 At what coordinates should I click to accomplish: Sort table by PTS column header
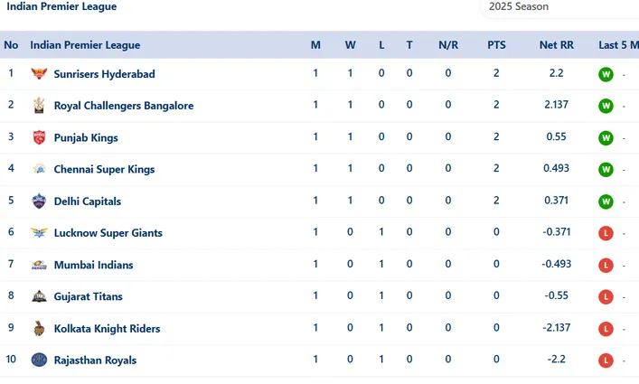496,45
